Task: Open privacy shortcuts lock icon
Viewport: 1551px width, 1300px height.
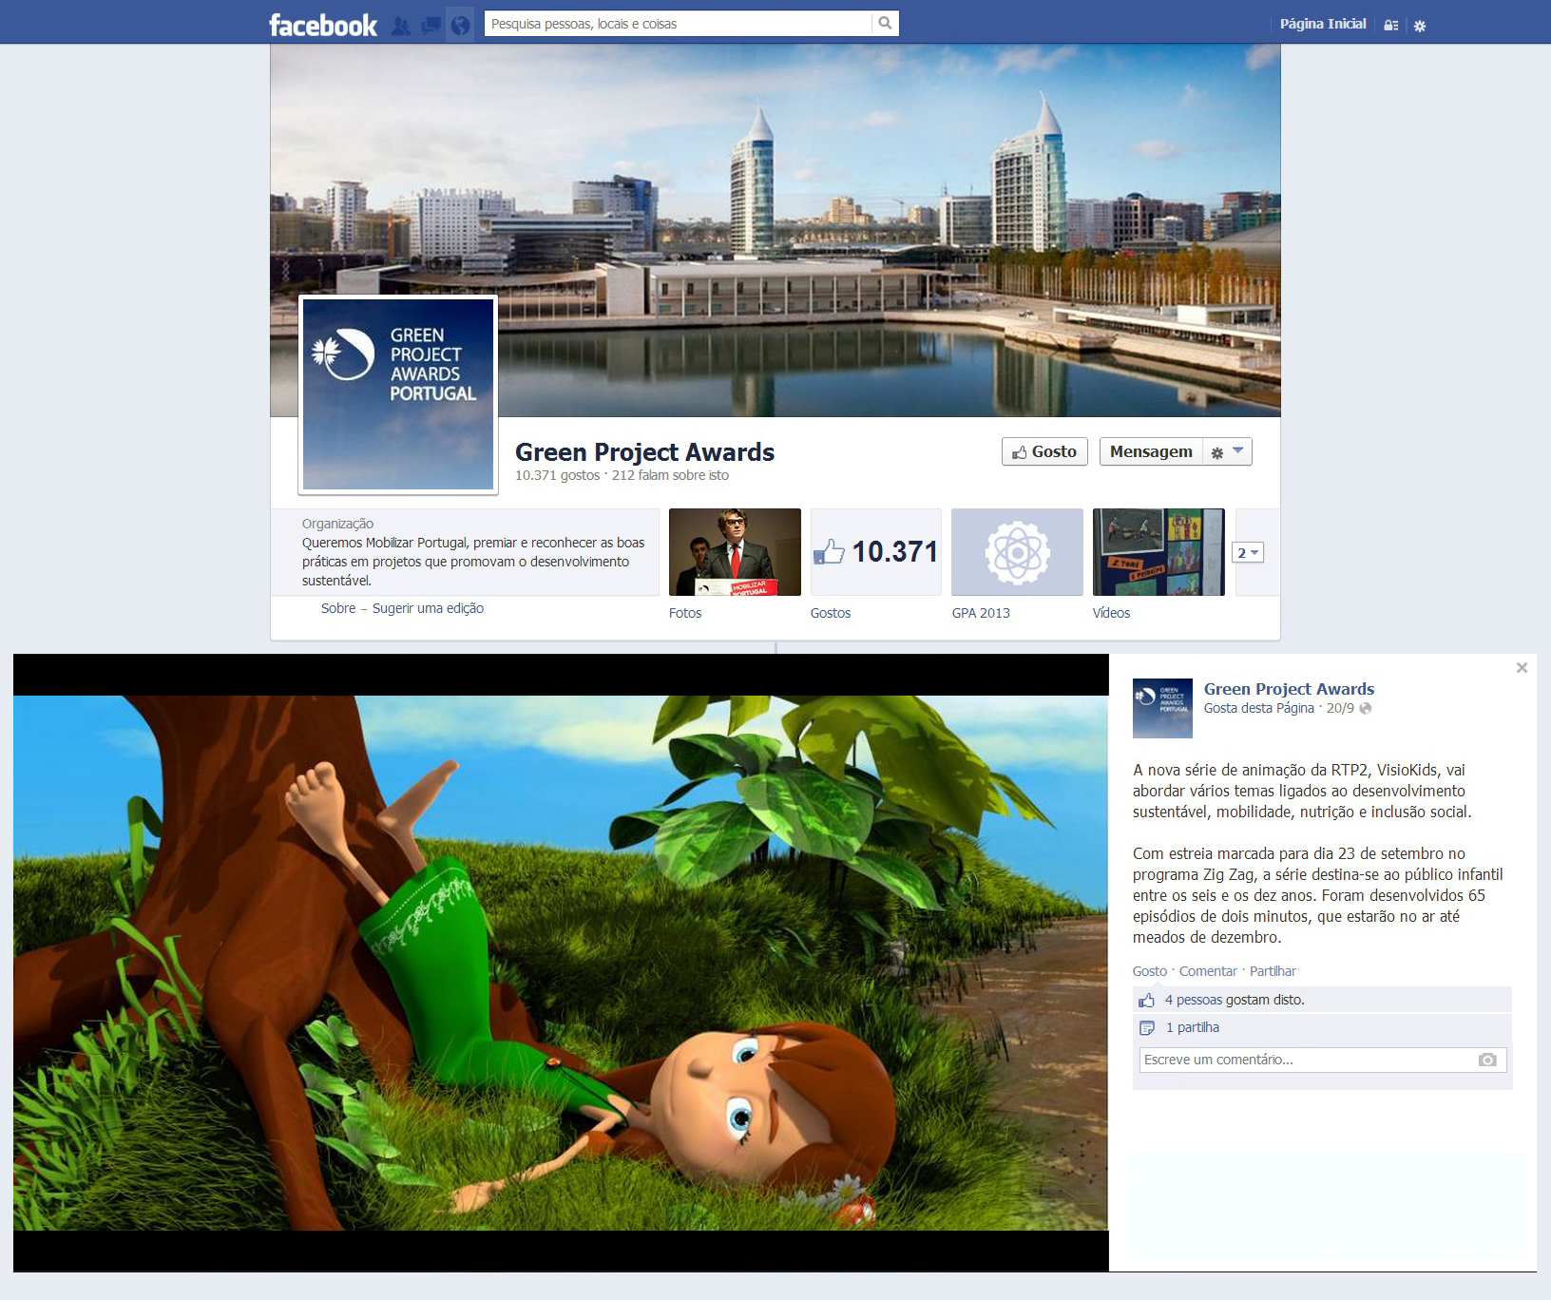Action: click(1390, 26)
